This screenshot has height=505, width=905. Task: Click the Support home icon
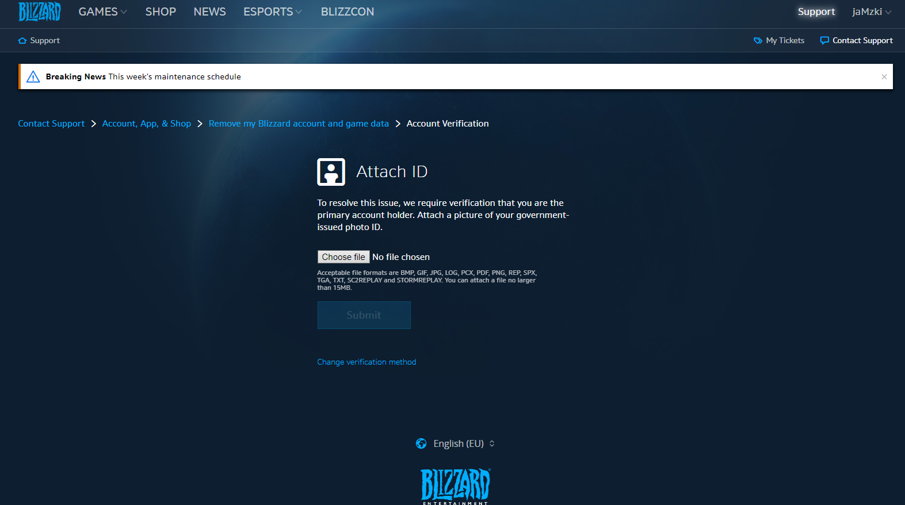coord(22,40)
